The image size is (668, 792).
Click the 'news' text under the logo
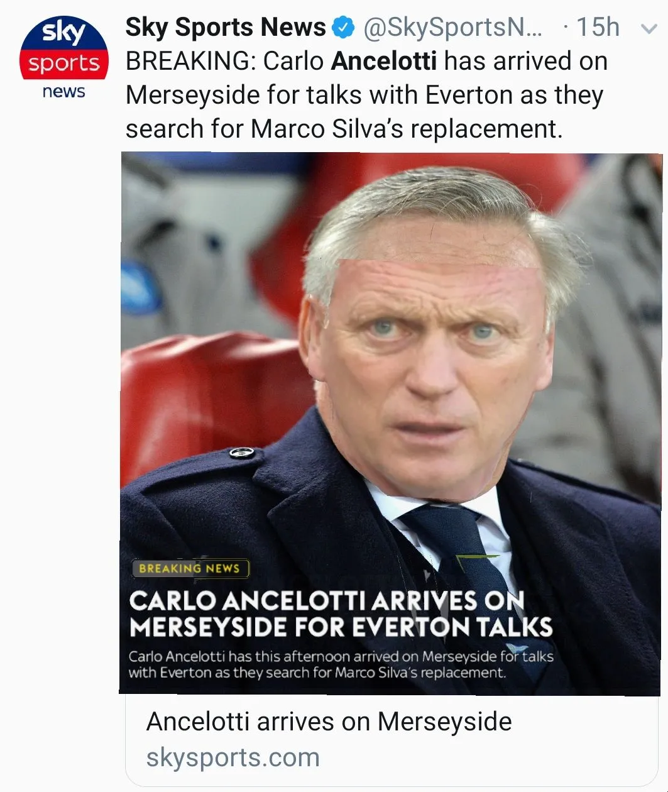[x=64, y=92]
